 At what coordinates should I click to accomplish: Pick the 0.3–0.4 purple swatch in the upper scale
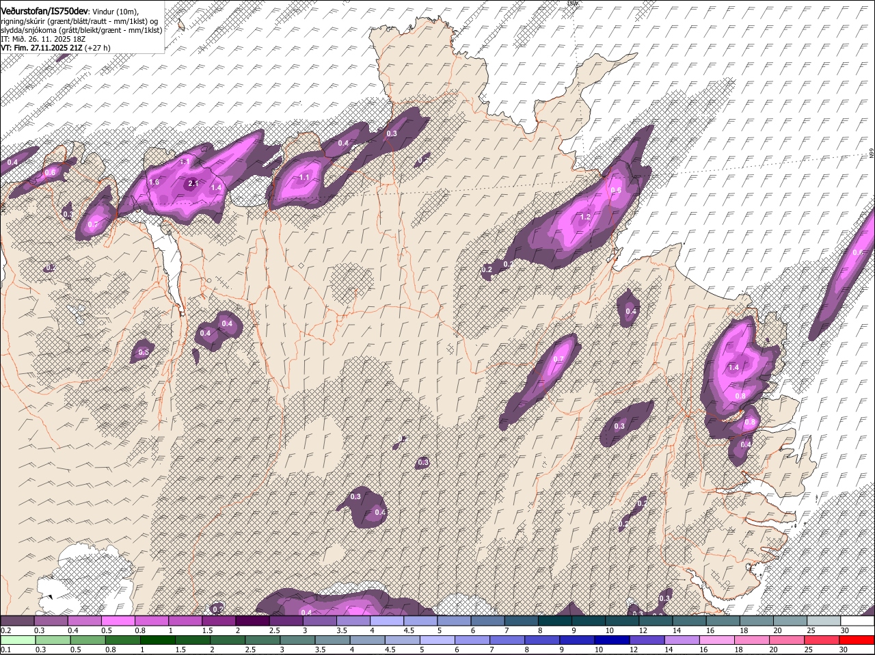point(51,621)
